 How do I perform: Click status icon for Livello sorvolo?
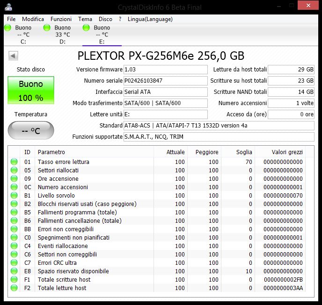14,195
